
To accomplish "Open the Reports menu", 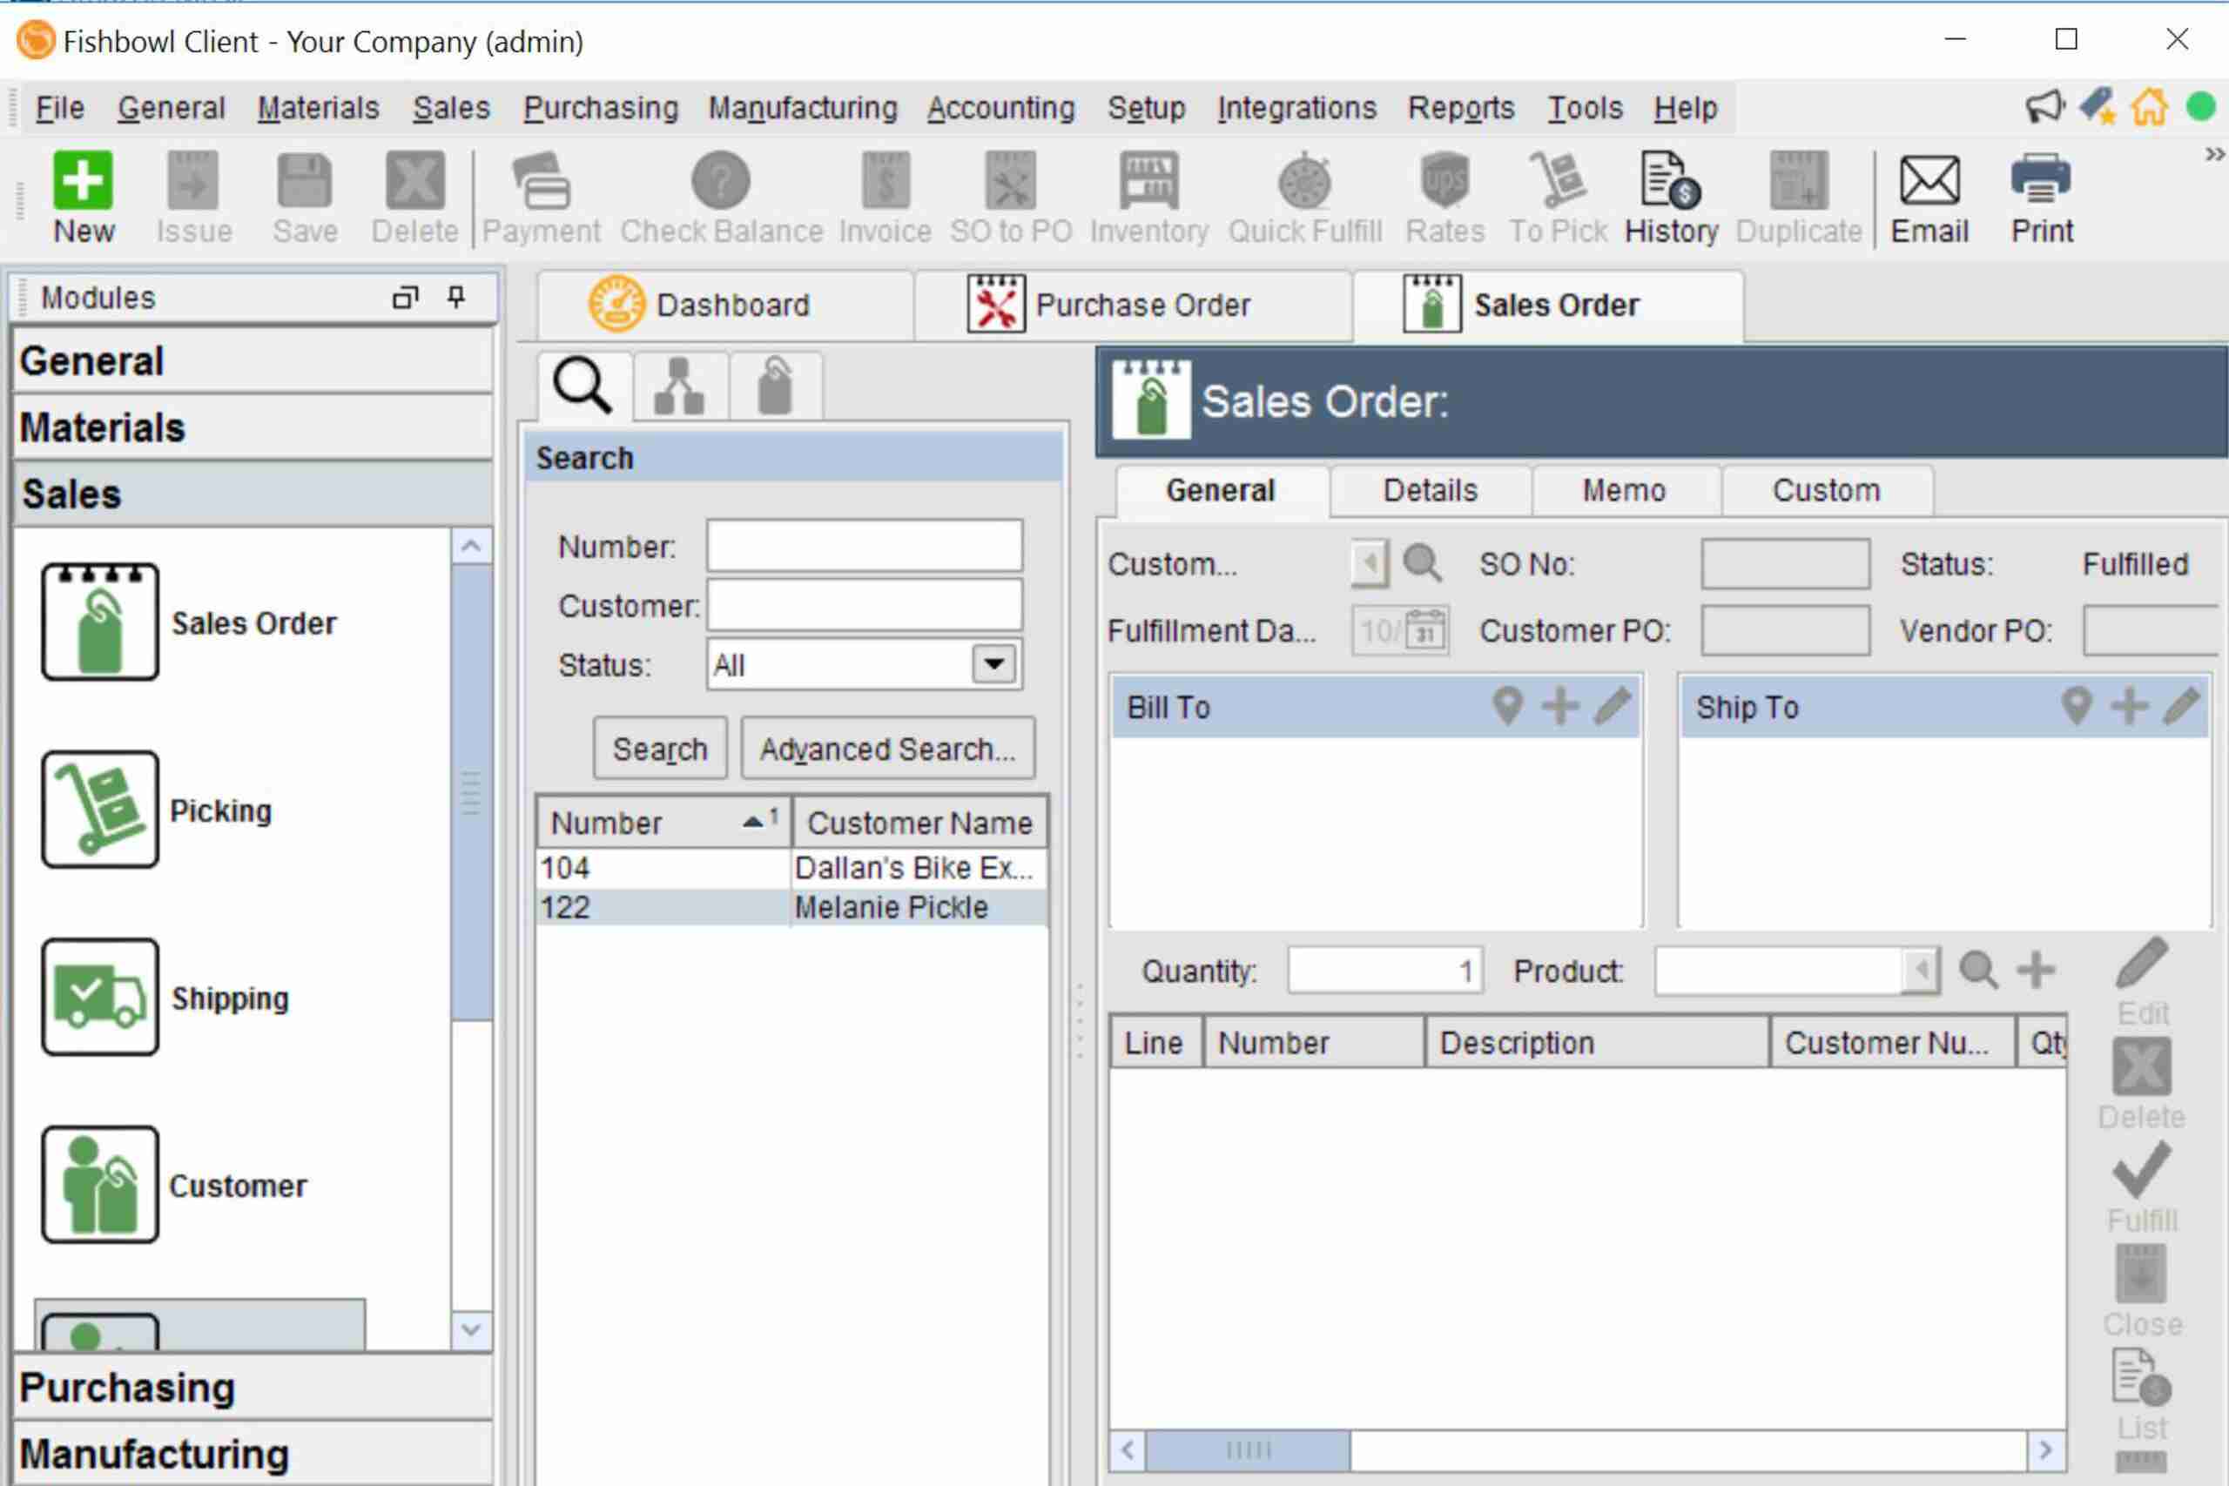I will (x=1460, y=107).
